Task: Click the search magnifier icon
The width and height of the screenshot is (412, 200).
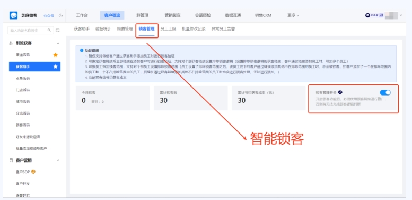Action: 49,30
